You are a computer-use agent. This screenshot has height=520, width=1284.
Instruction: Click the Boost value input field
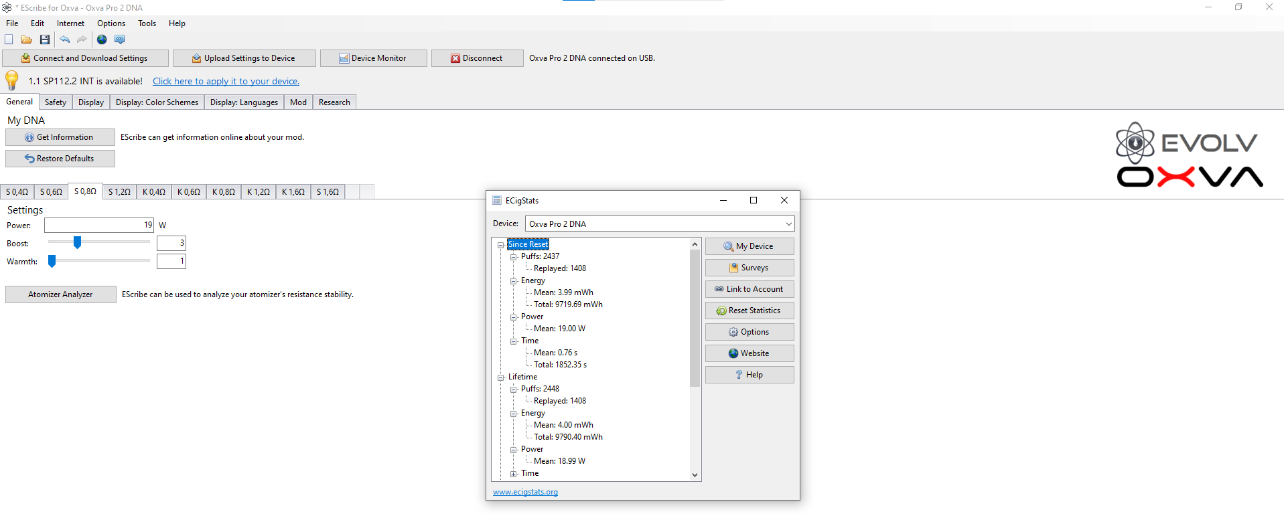(171, 243)
